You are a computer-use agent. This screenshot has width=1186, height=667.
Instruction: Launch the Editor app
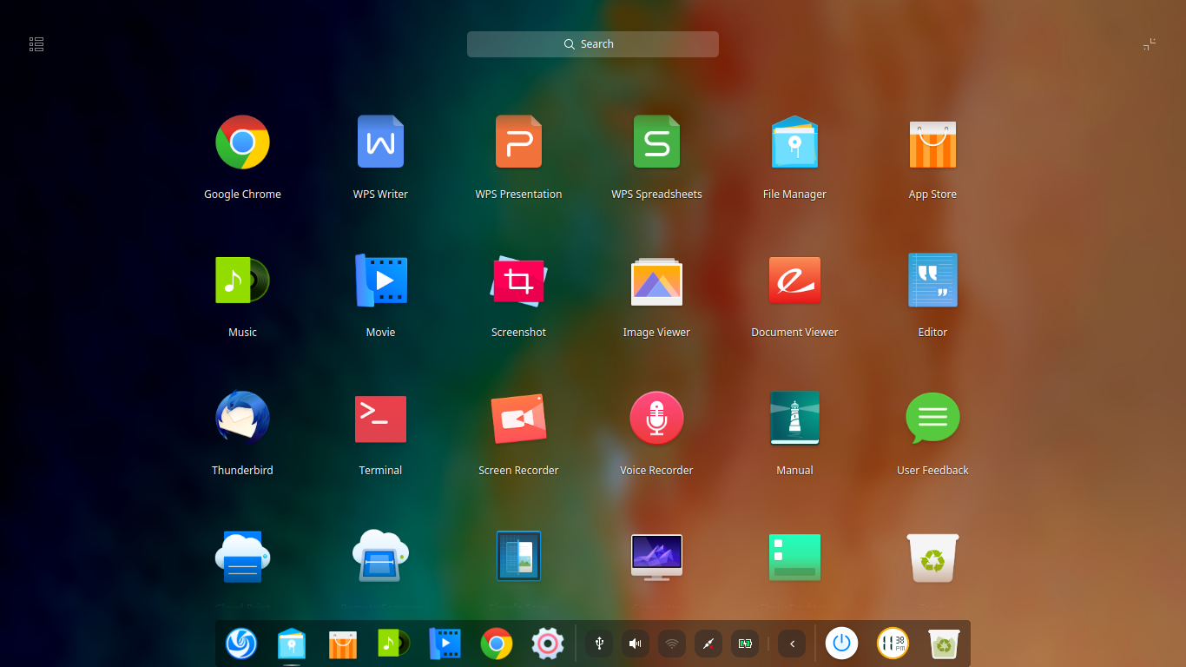(x=932, y=280)
